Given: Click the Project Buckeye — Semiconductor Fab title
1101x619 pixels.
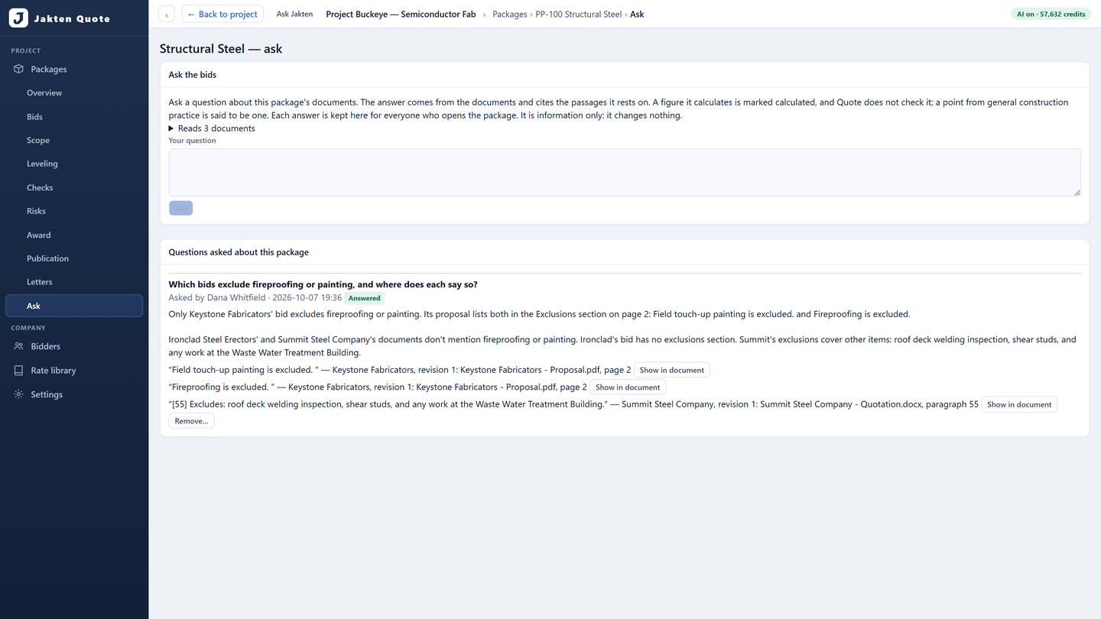Looking at the screenshot, I should click(x=401, y=15).
